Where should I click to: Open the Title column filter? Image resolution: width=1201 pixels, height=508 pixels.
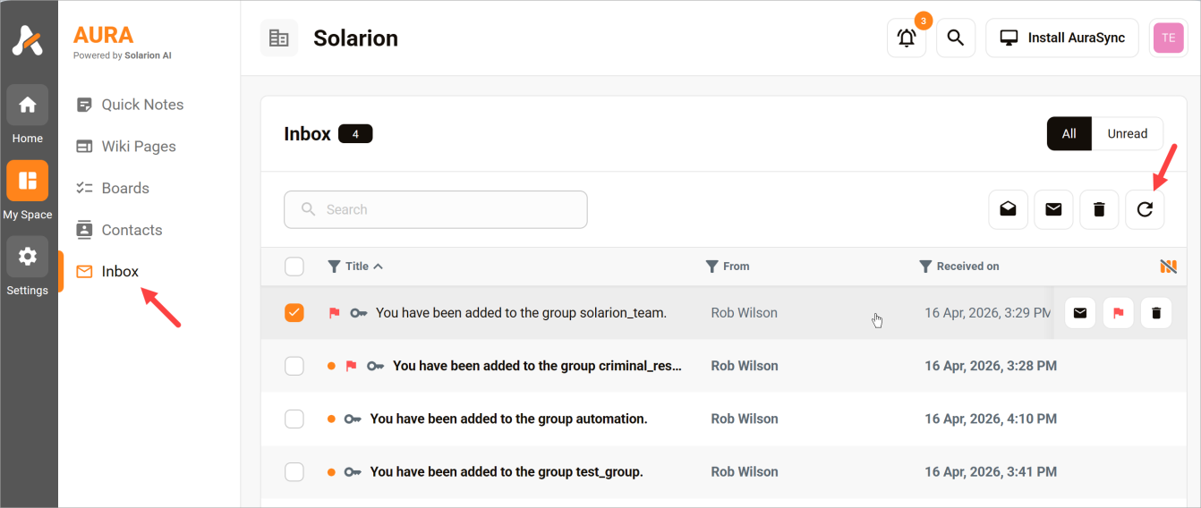coord(334,267)
